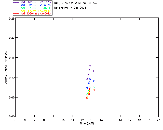163x130 pixels.
Task: Click the 0.00 y-axis tick label
Action: click(12, 117)
